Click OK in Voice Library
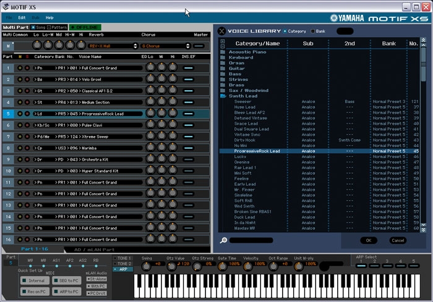Image resolution: width=433 pixels, height=302 pixels. [369, 240]
